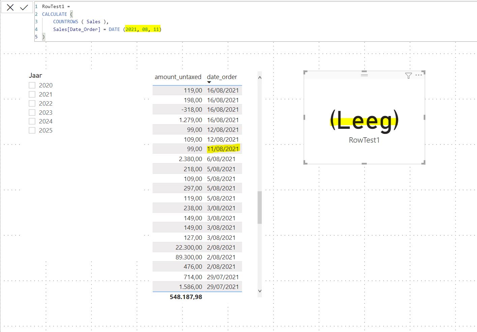
Task: Click the (Leeg) value in the card
Action: click(364, 120)
